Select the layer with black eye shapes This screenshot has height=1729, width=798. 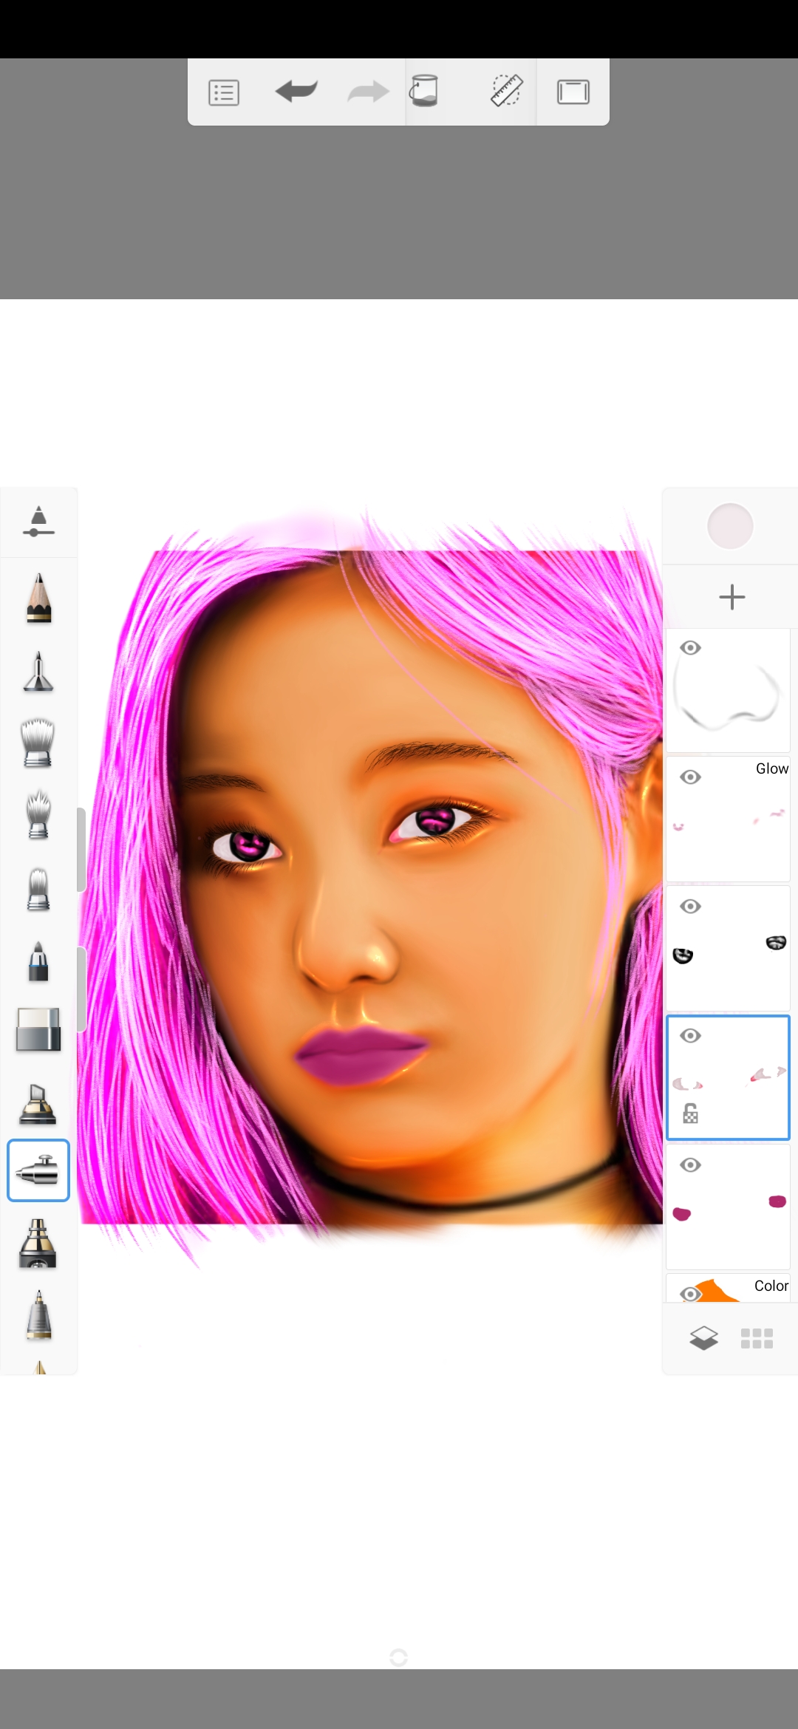[729, 949]
